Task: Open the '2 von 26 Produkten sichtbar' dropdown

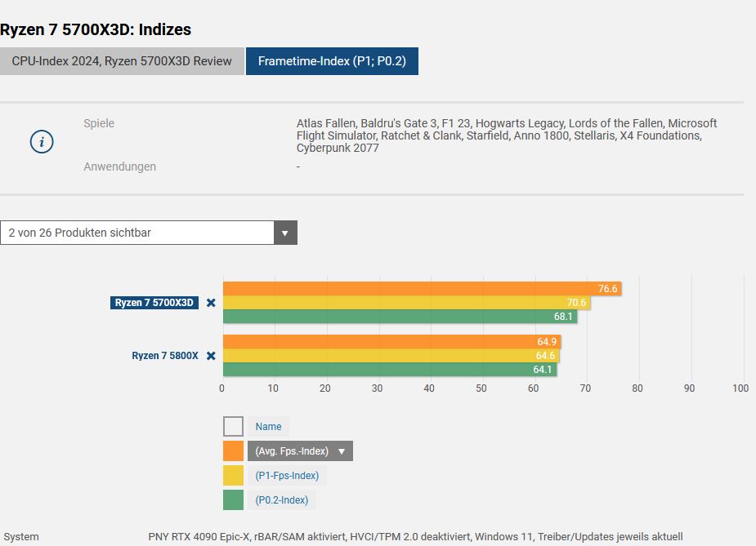Action: click(149, 233)
